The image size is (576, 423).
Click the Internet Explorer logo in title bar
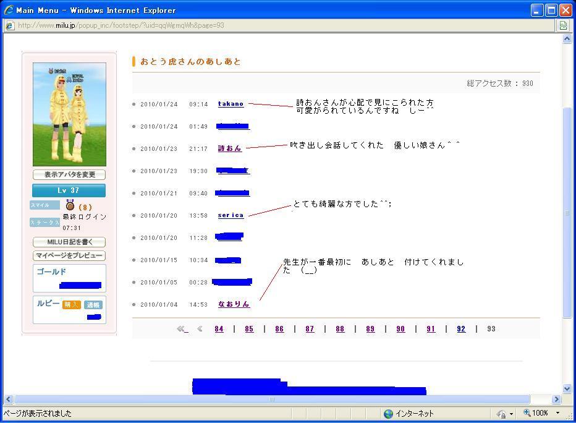tap(9, 10)
